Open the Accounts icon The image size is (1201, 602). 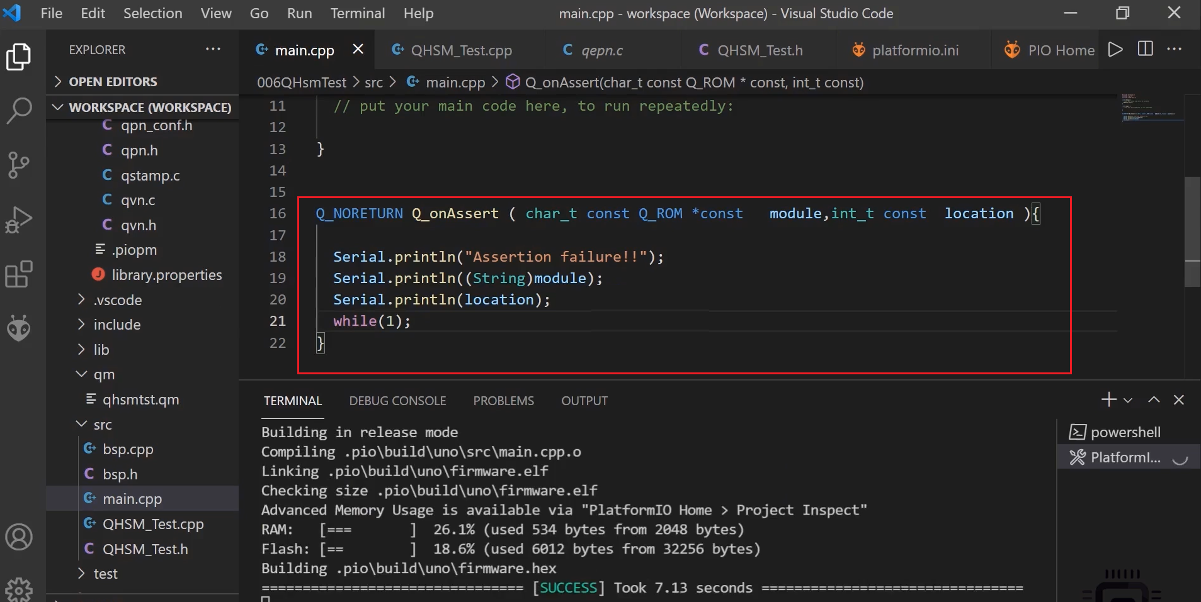19,537
